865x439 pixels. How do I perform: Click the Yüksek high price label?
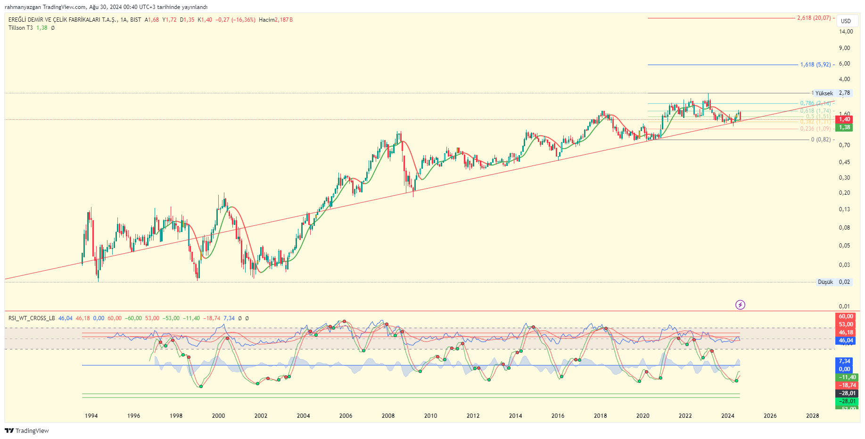pyautogui.click(x=824, y=93)
